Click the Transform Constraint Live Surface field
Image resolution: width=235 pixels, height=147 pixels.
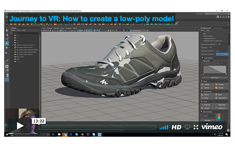tap(222, 54)
